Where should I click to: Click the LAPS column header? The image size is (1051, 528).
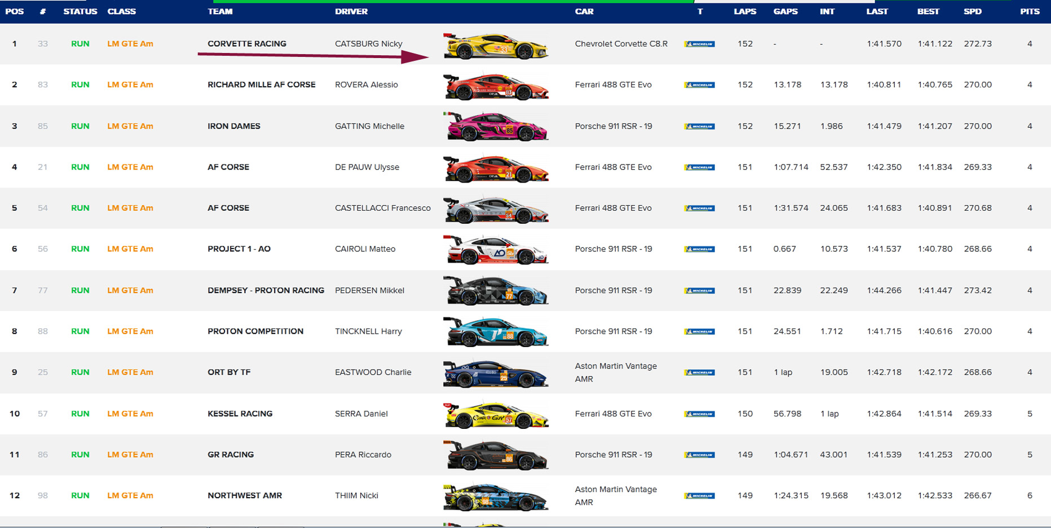pyautogui.click(x=744, y=11)
